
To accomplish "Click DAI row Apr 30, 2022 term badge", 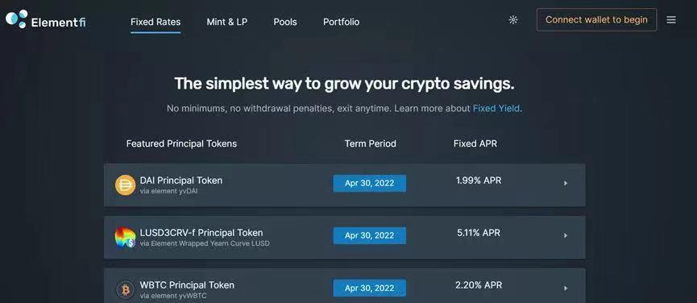I will 369,183.
